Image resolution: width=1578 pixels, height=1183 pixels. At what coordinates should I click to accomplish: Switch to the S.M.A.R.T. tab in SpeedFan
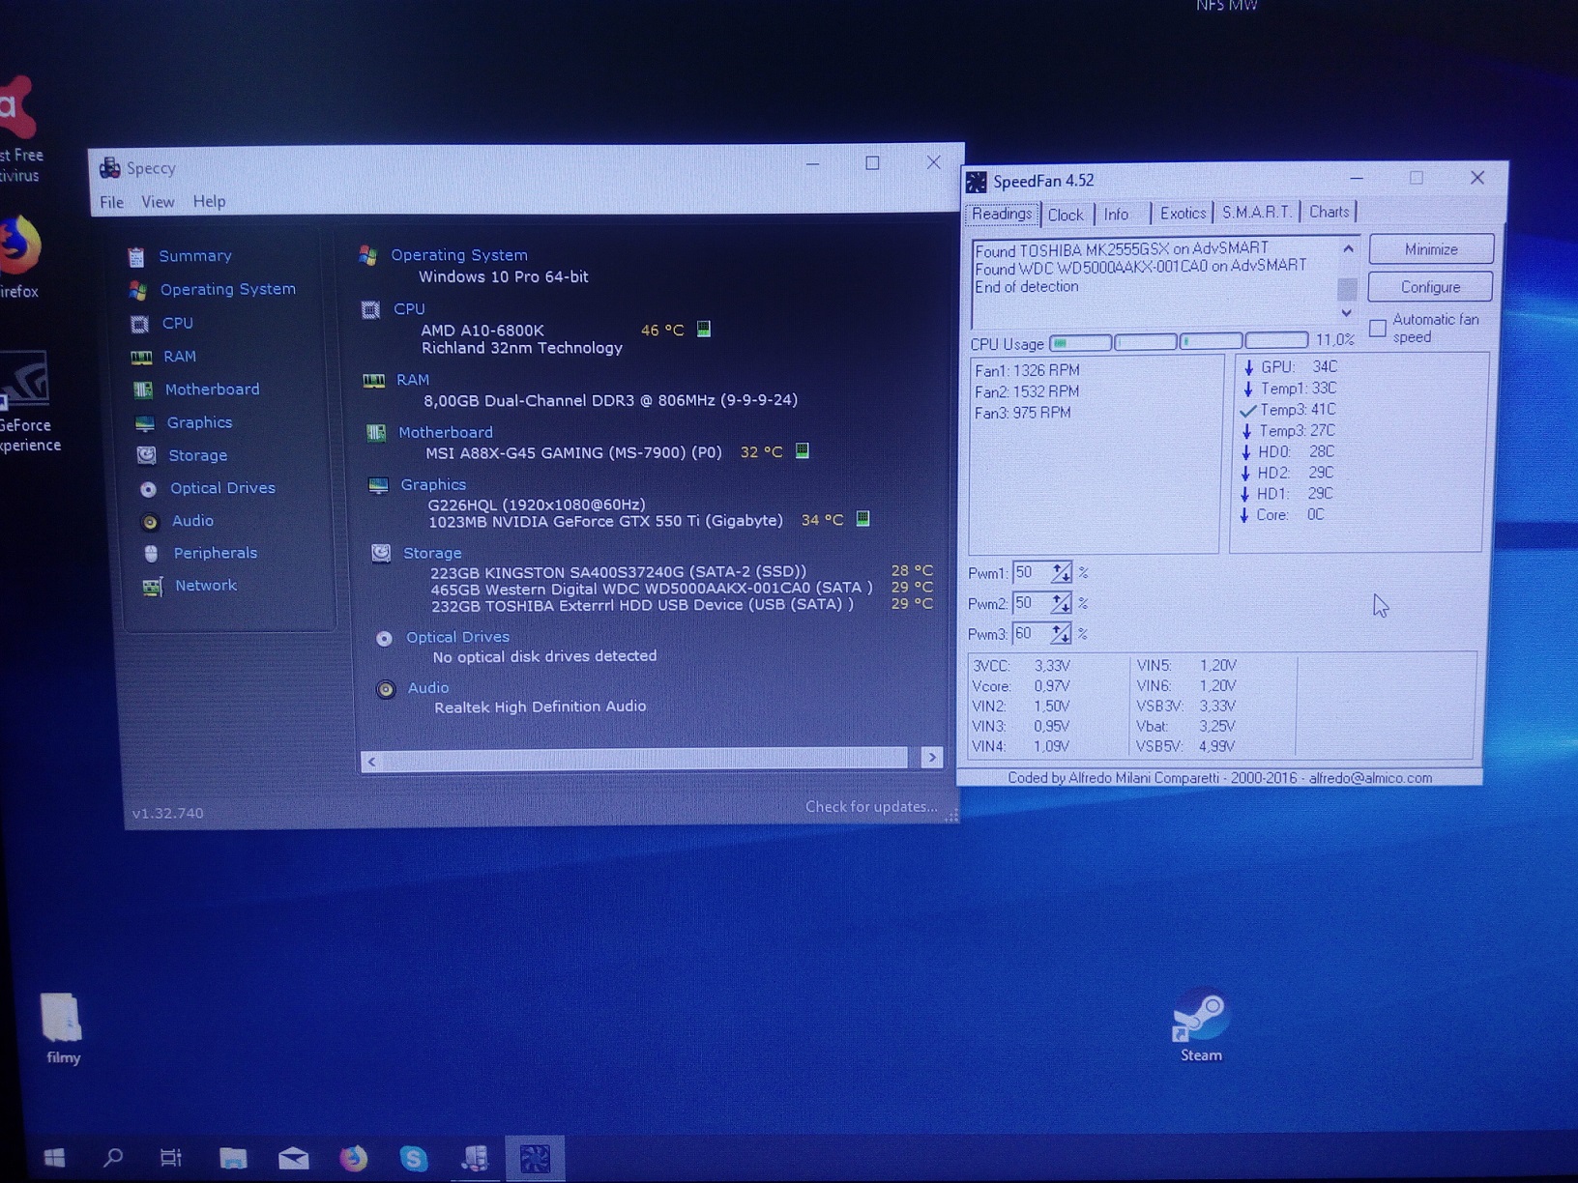point(1256,213)
